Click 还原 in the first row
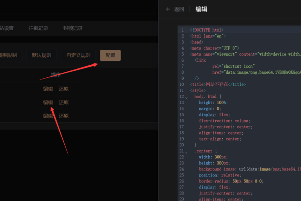Viewport: 301px width, 201px height. coord(64,89)
